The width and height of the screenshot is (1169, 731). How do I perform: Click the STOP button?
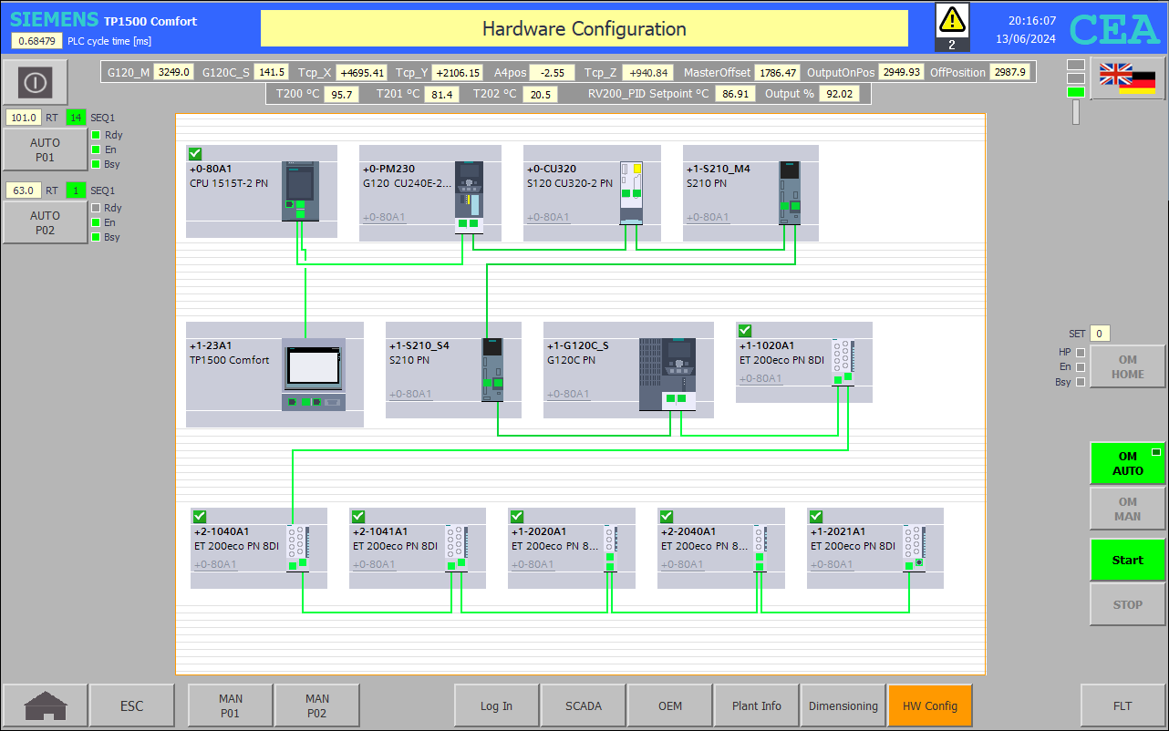(1128, 604)
